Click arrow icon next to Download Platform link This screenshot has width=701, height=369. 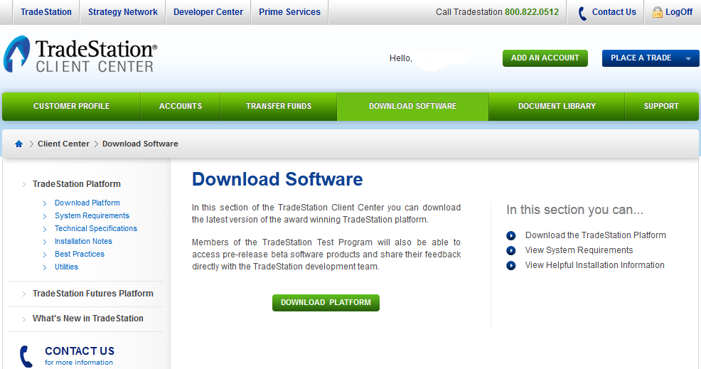45,203
